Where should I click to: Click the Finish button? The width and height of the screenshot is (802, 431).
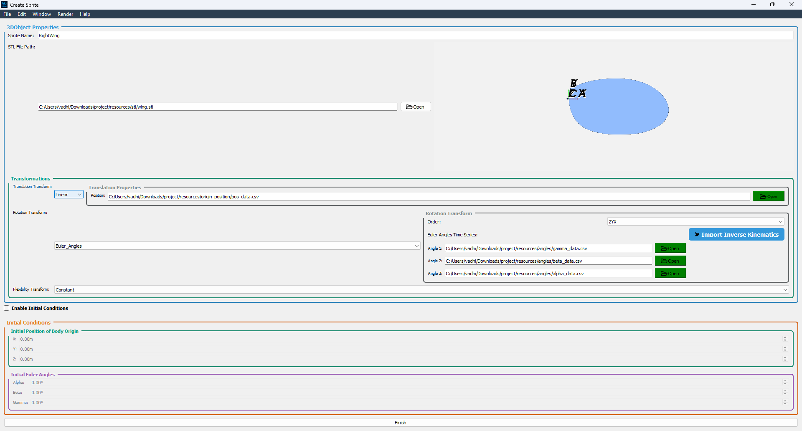[400, 422]
